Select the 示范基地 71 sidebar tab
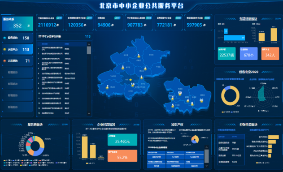This screenshot has width=283, height=172. [x=17, y=61]
